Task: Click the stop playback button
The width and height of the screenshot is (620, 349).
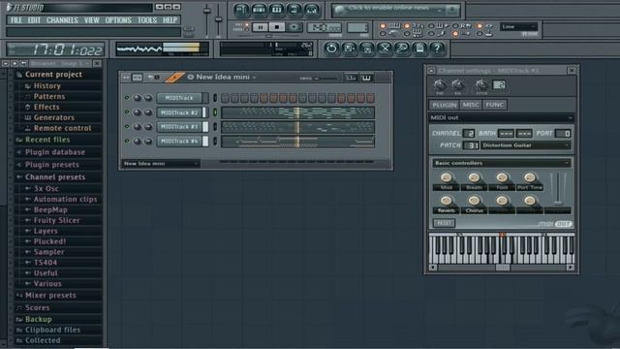Action: coord(277,27)
